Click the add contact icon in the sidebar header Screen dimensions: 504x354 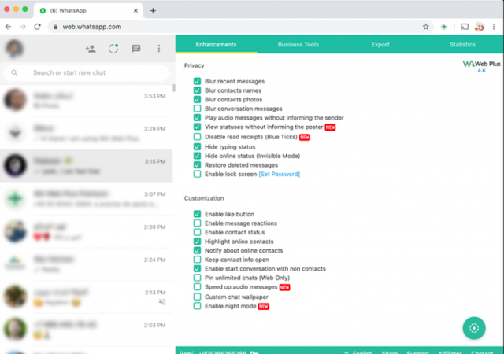pos(91,49)
